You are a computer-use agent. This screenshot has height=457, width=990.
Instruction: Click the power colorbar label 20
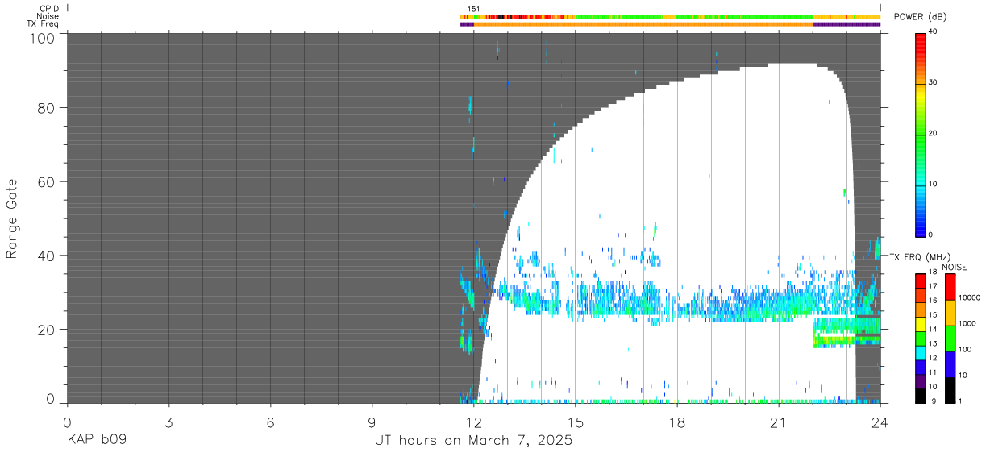(934, 133)
